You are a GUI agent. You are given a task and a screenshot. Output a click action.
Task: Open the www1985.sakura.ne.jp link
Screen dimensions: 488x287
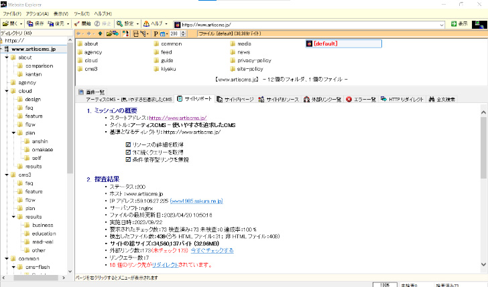[196, 201]
